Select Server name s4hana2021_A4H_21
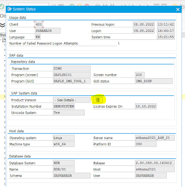 point(155,138)
